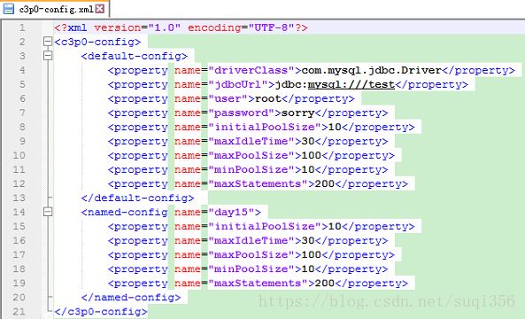Click "maxStatements" on line 12
Viewport: 525px width, 319px height.
259,183
